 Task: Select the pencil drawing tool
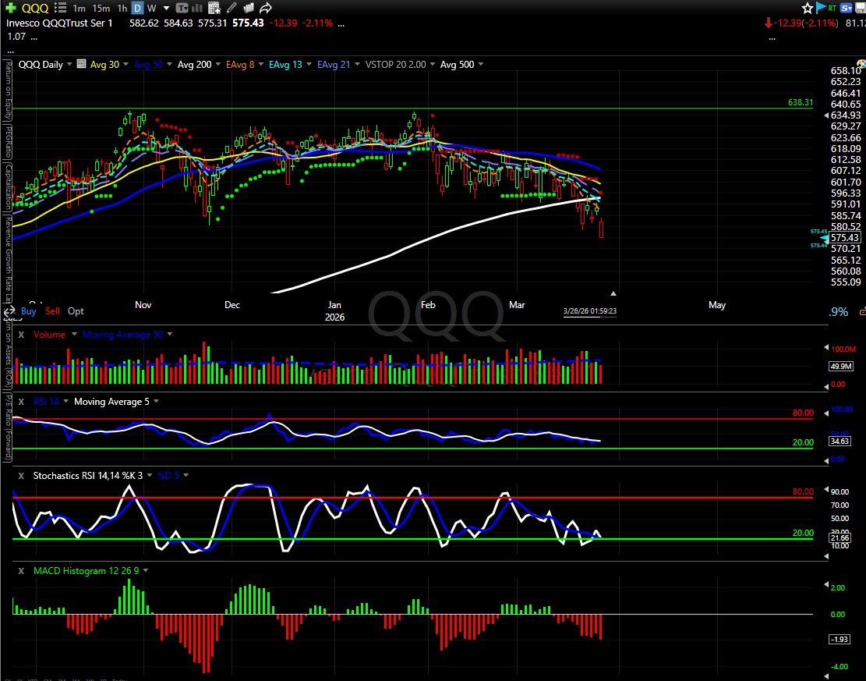point(232,8)
